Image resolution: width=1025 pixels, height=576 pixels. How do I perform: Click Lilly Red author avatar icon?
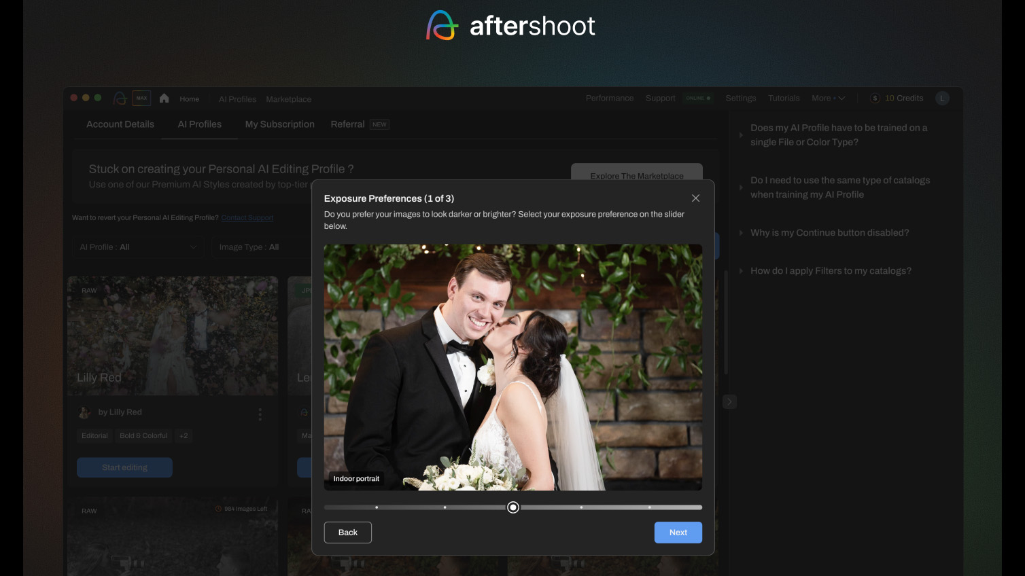tap(85, 412)
